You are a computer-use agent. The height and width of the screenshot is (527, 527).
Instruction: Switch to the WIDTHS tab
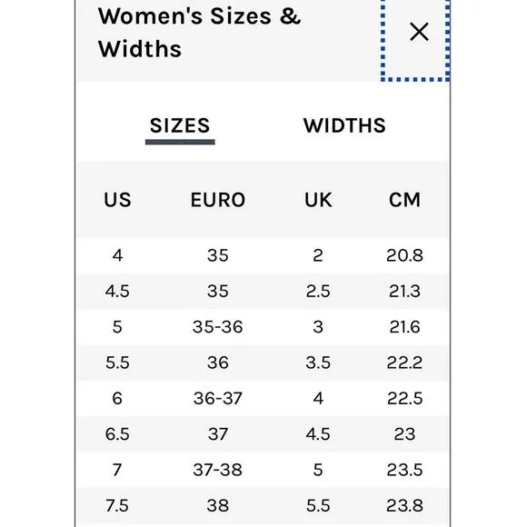pos(344,125)
